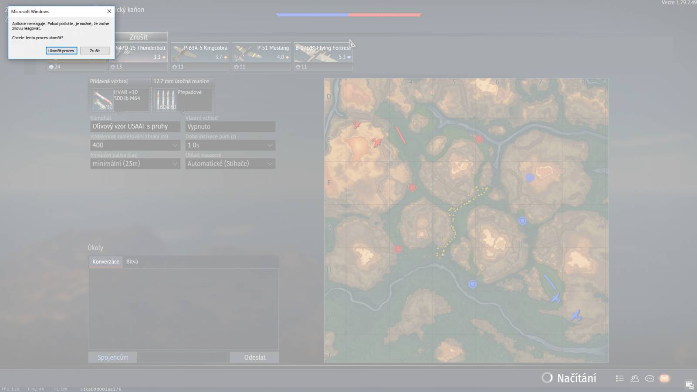Click crew count 13 under Thunderbolt
The image size is (697, 392).
116,67
